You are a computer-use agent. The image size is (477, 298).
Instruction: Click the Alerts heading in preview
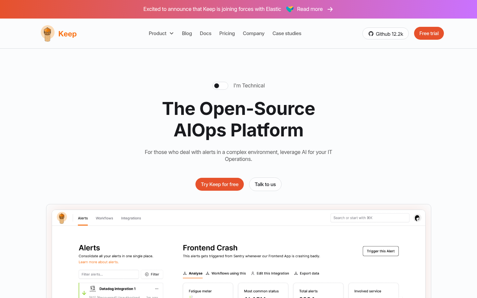[89, 248]
